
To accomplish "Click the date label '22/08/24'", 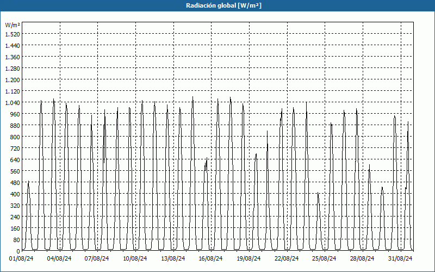I will (x=287, y=259).
